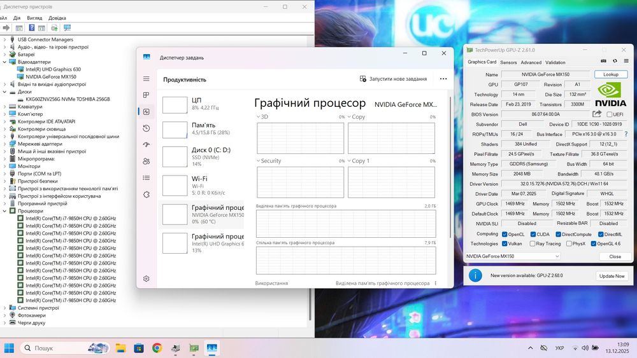This screenshot has width=637, height=358.
Task: Click Запустити нове завдання in Task Manager
Action: 393,79
